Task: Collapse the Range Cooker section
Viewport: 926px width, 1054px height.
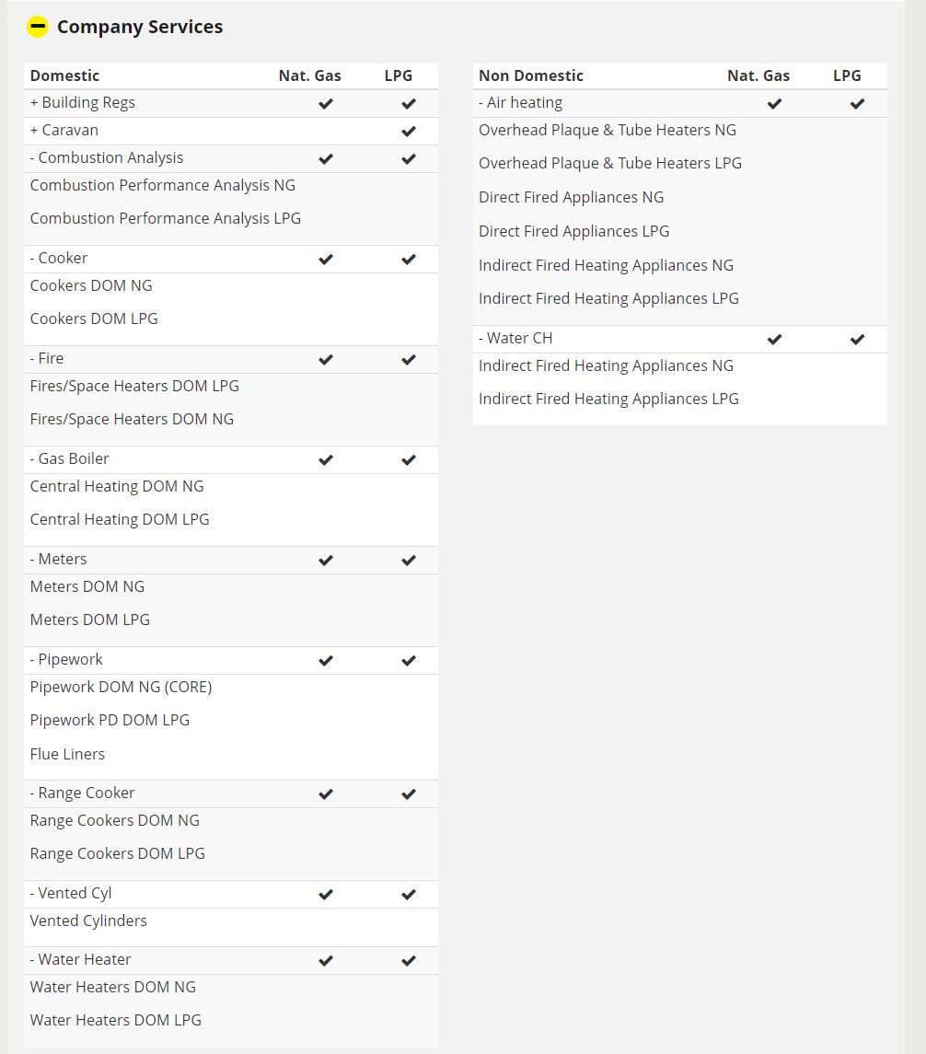Action: tap(82, 793)
